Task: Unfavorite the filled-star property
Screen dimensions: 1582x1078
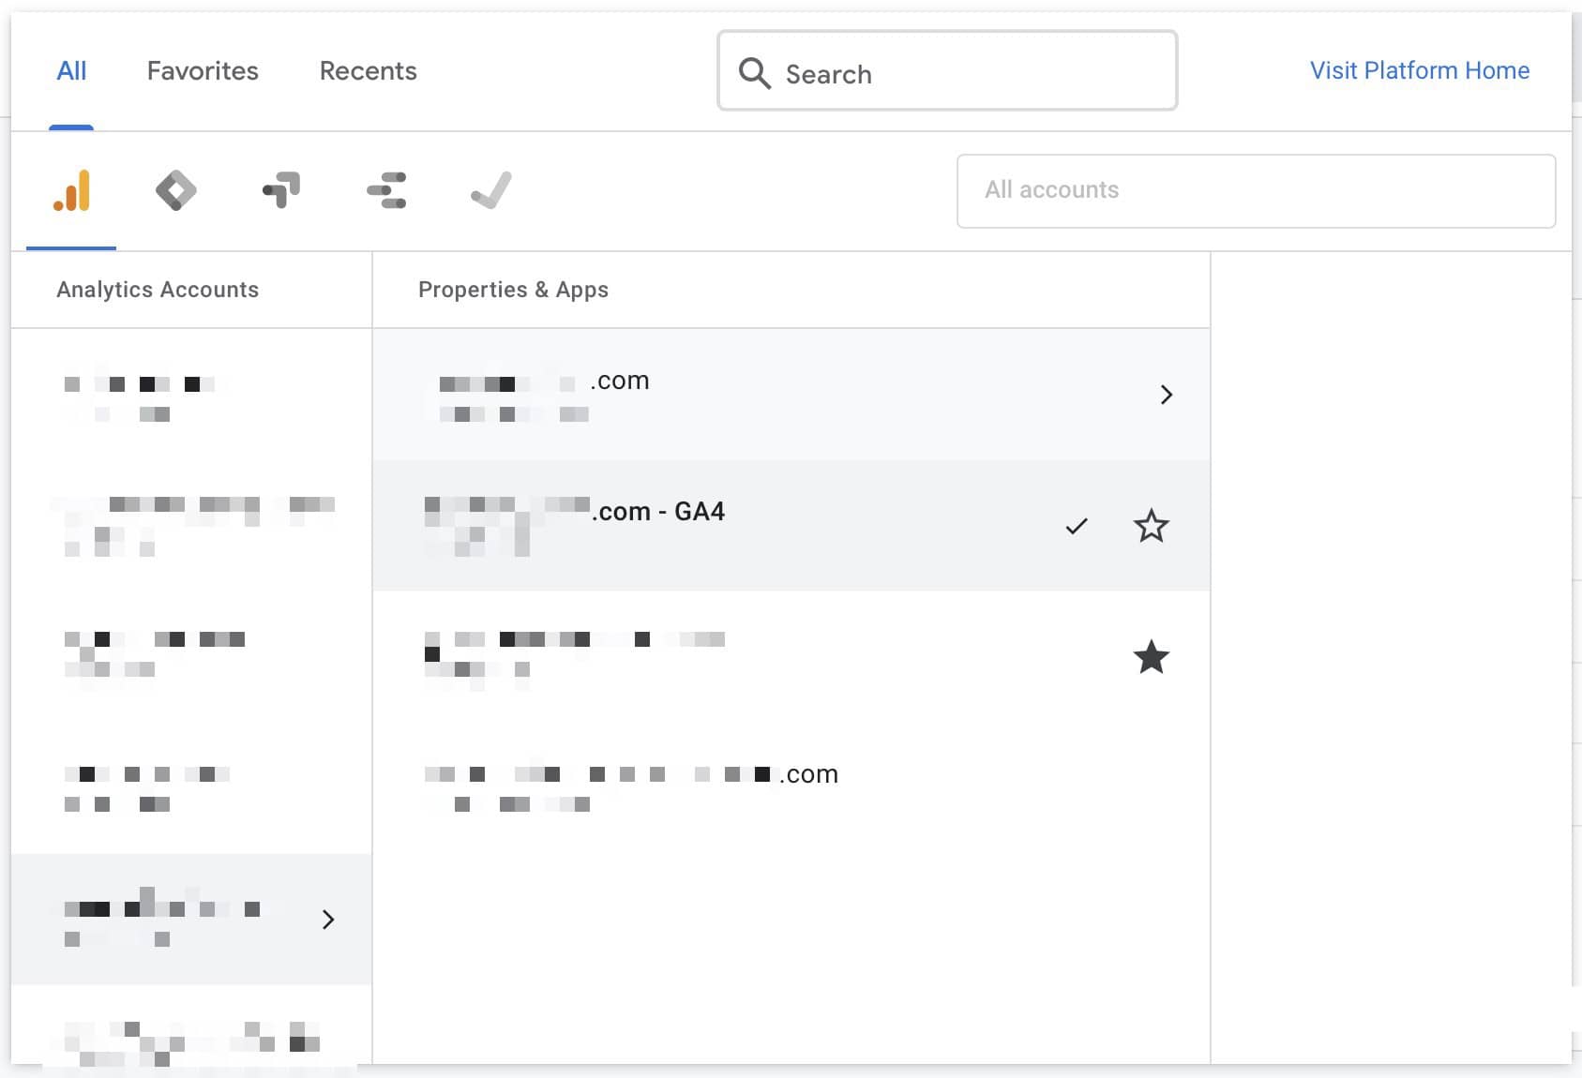Action: pyautogui.click(x=1151, y=657)
